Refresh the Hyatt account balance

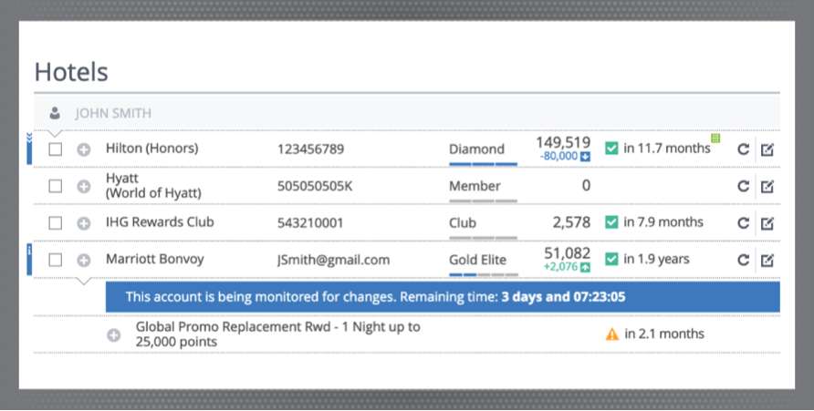(x=744, y=186)
